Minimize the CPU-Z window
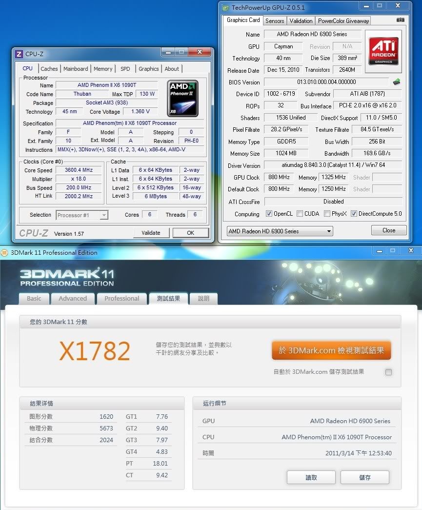The height and width of the screenshot is (510, 422). pos(168,52)
